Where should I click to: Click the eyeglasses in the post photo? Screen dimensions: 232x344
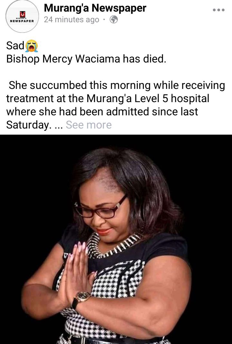[101, 208]
